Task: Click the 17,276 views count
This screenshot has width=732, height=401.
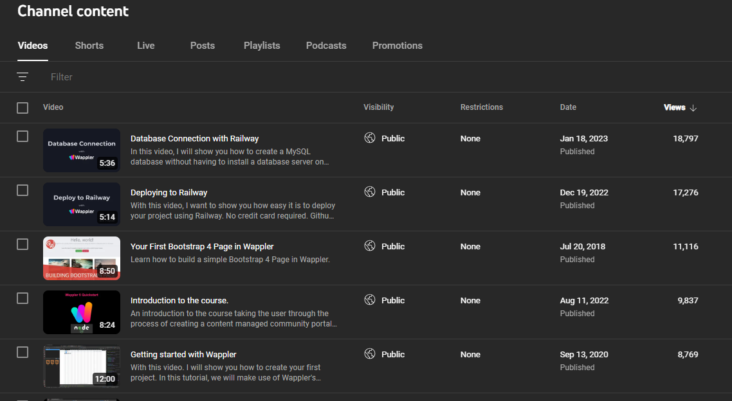Action: click(x=686, y=193)
